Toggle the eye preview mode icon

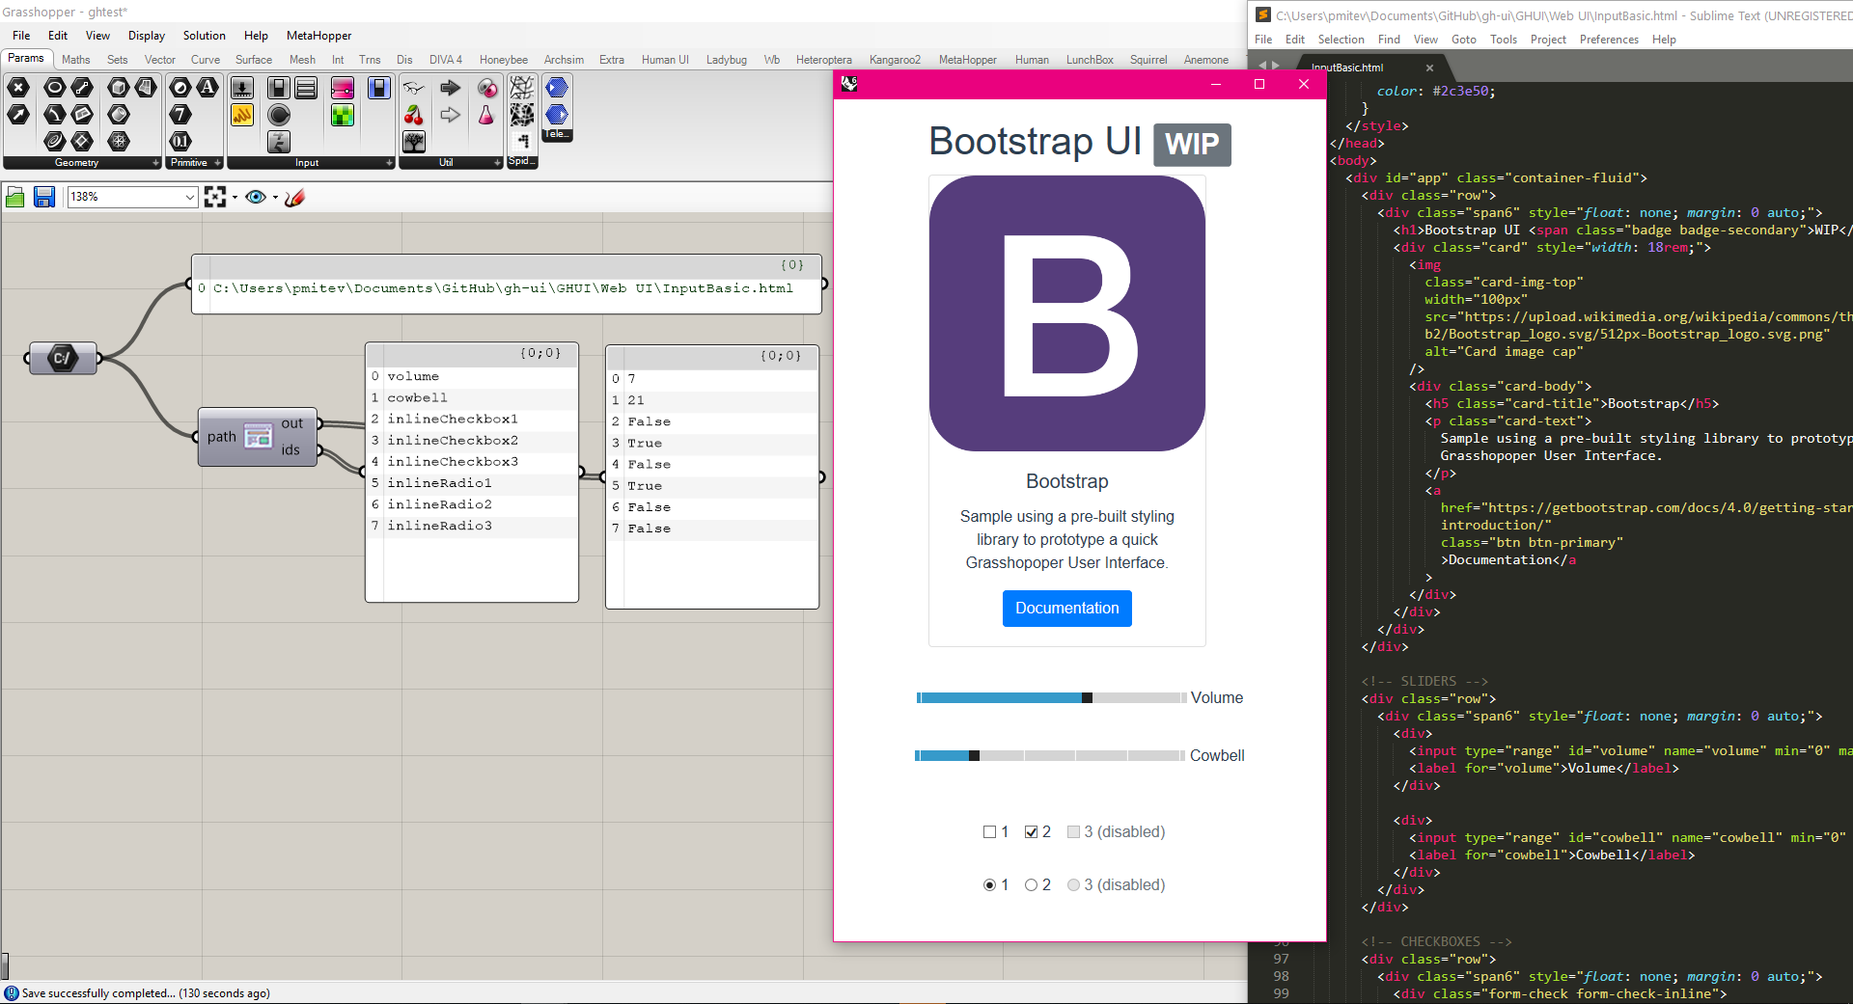(256, 197)
